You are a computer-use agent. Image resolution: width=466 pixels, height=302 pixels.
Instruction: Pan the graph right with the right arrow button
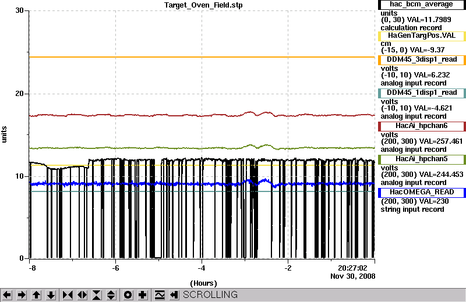[22, 295]
